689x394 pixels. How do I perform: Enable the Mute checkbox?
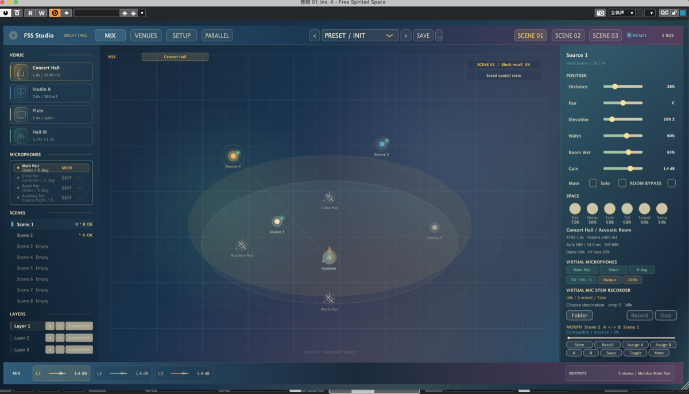coord(593,183)
